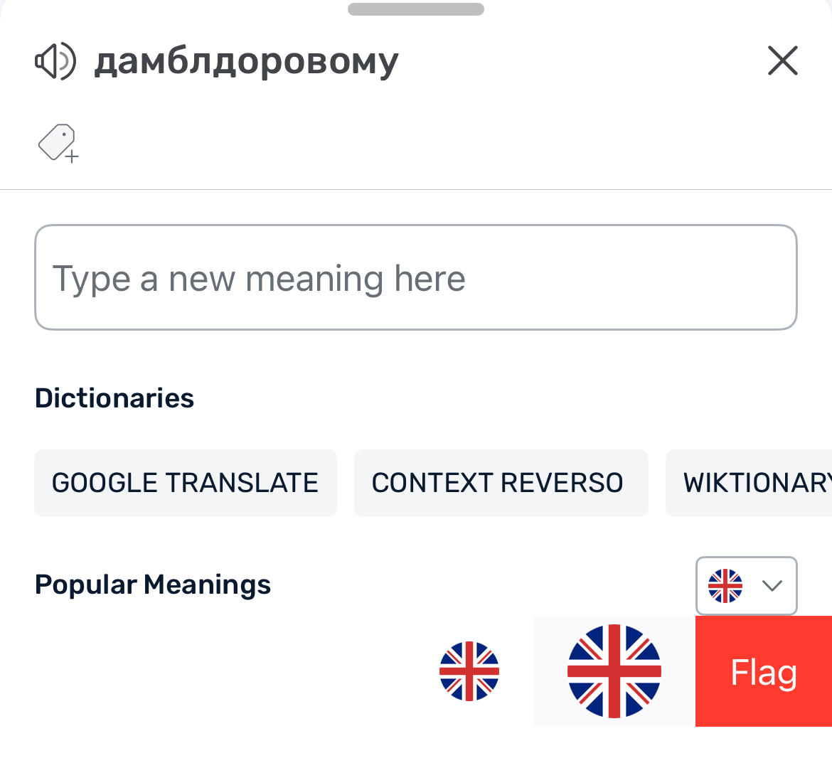Open the Google Translate dictionary
832x763 pixels.
185,483
